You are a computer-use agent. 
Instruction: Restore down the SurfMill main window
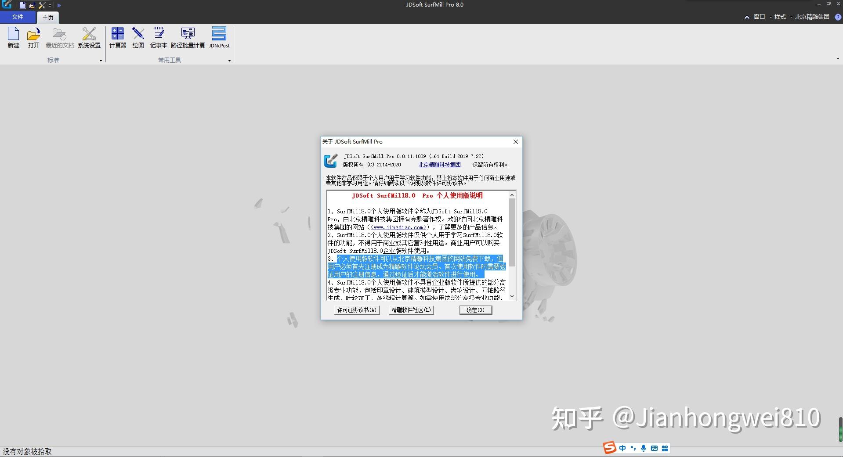tap(829, 4)
